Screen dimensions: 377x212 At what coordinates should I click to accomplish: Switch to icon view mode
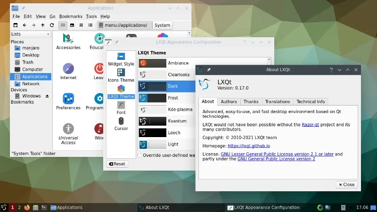pyautogui.click(x=63, y=25)
